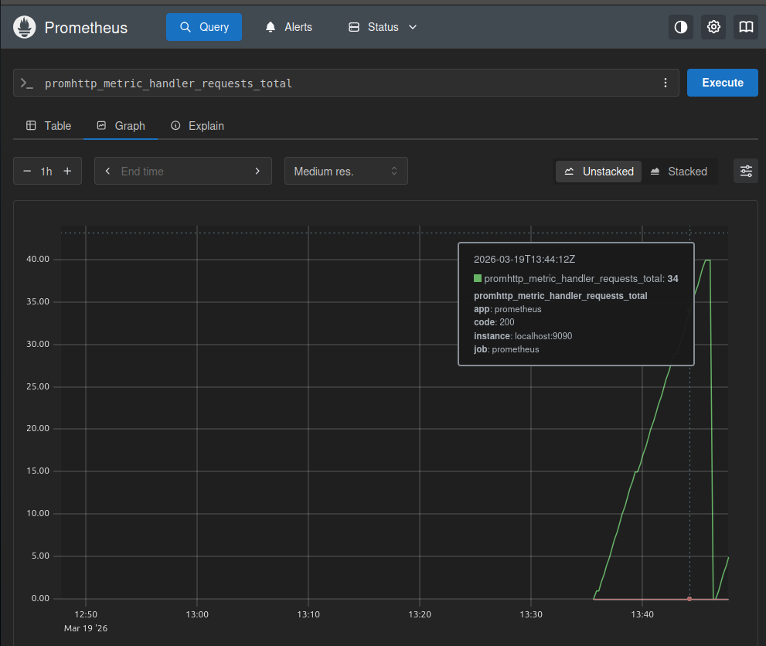This screenshot has width=766, height=646.
Task: Switch graph to Stacked mode
Action: click(x=679, y=172)
